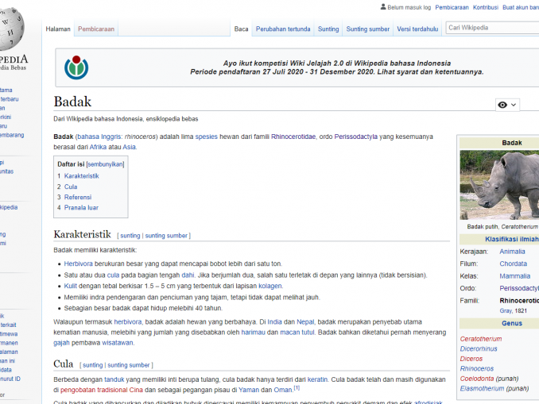Viewport: 539px width, 404px height.
Task: Open the Yaman link
Action: coord(249,390)
